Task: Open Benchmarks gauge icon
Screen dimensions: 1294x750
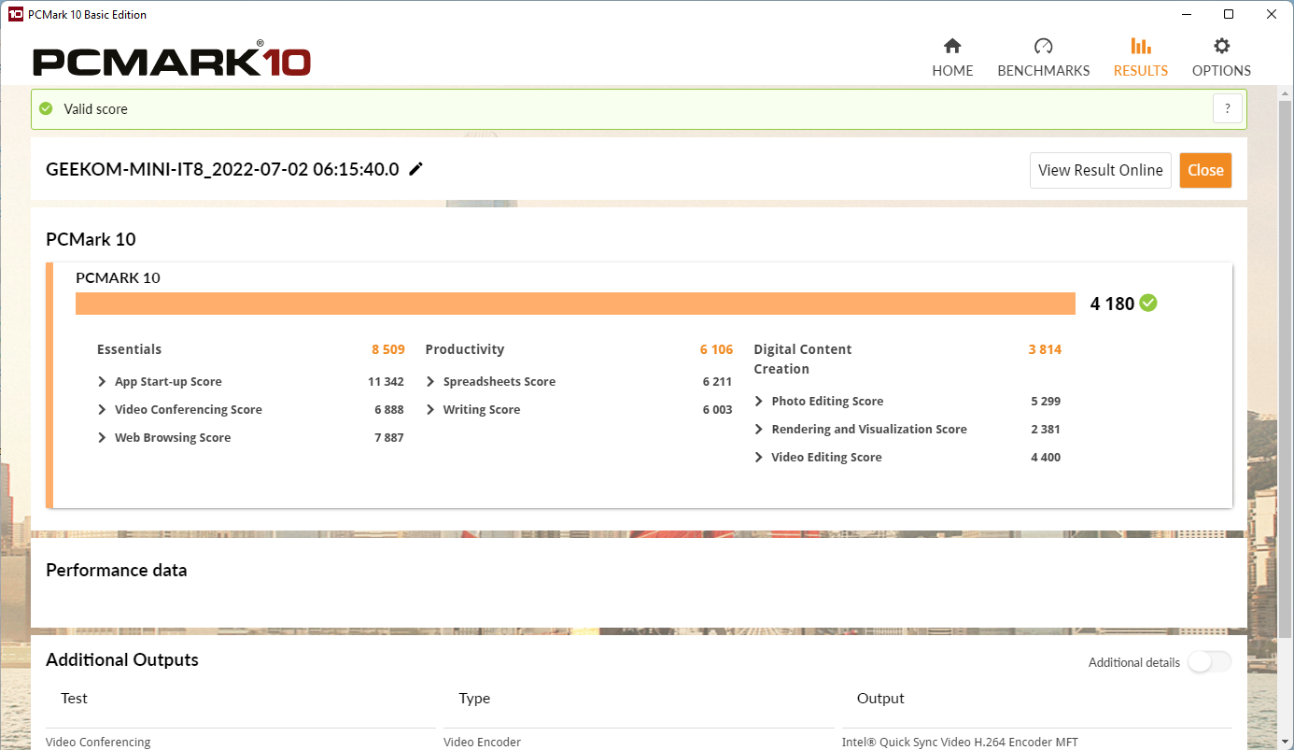Action: pos(1043,46)
